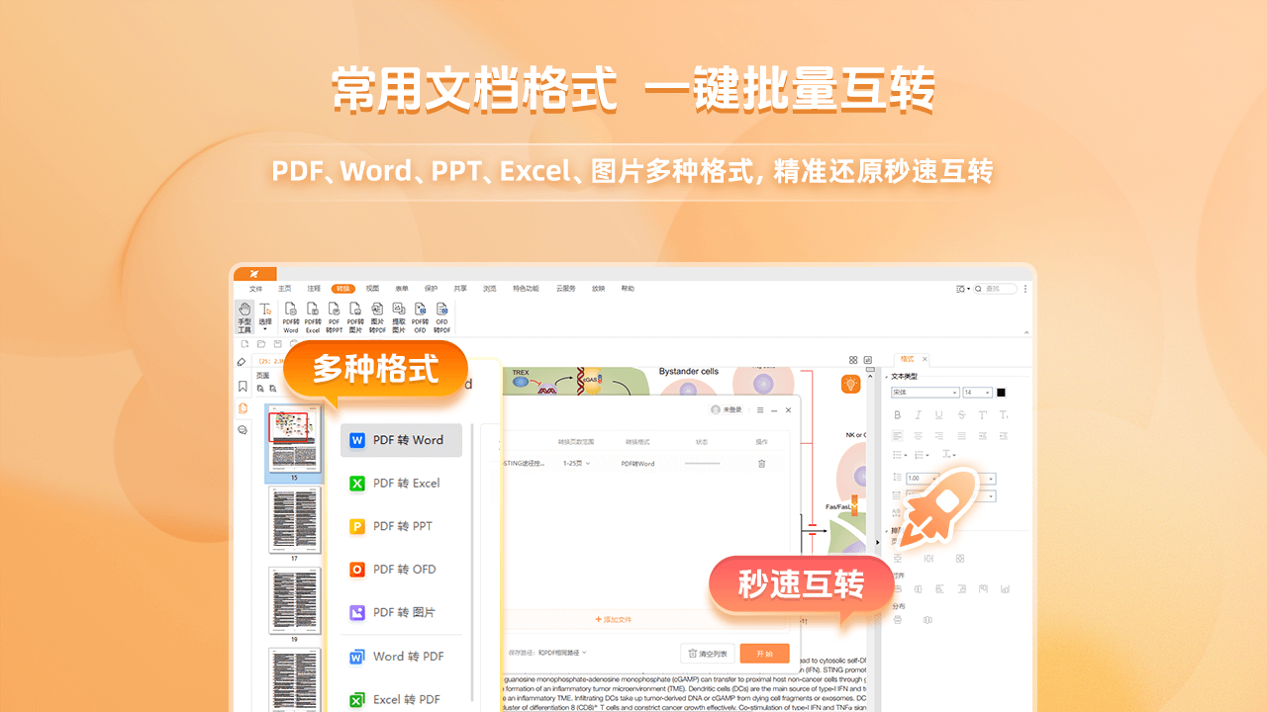Image resolution: width=1267 pixels, height=712 pixels.
Task: Switch to the 主页 tab
Action: pyautogui.click(x=285, y=289)
